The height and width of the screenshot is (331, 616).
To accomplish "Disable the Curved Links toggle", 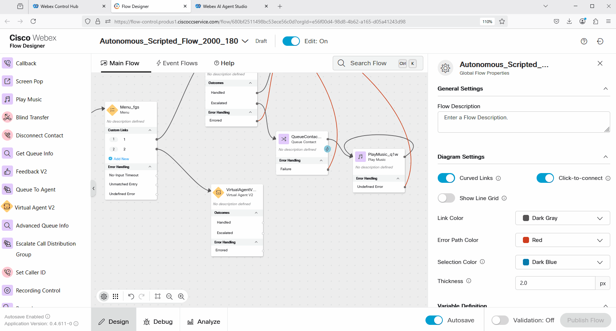I will [446, 178].
